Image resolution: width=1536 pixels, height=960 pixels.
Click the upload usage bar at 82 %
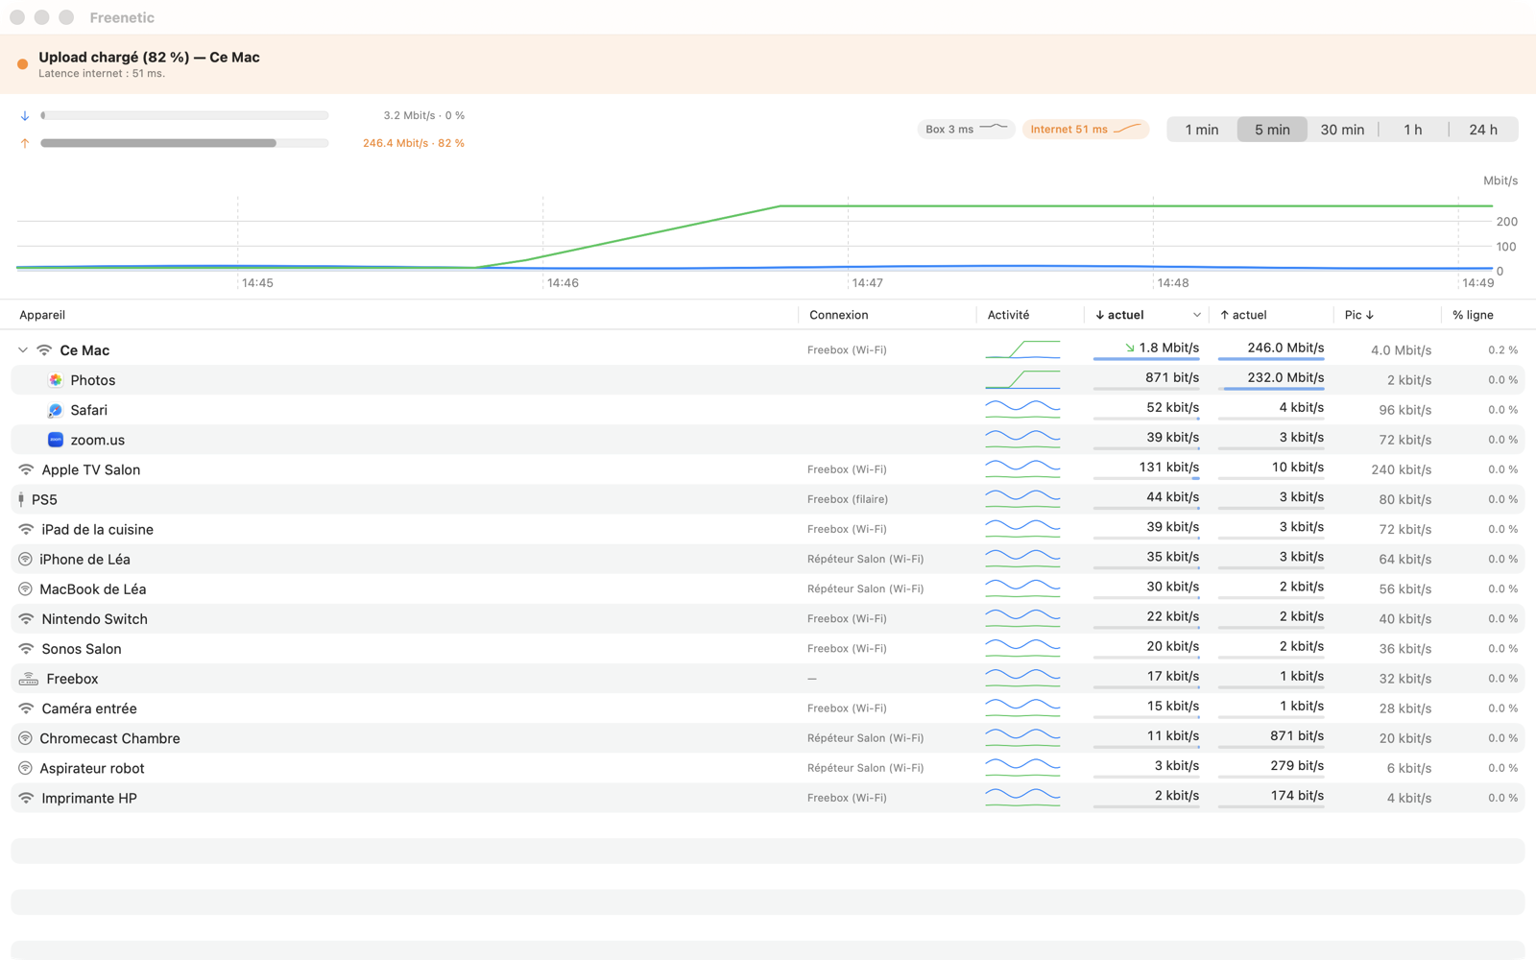click(184, 143)
